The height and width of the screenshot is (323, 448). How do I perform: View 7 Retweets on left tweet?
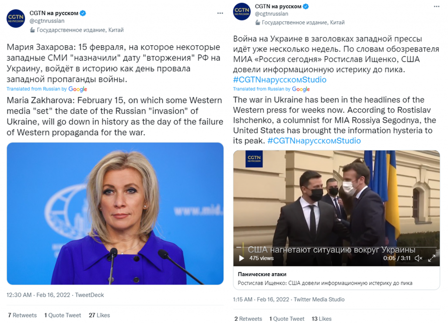click(22, 315)
